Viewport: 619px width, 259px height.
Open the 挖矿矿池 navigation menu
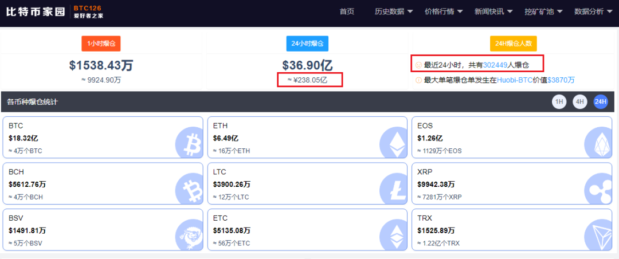tap(543, 11)
